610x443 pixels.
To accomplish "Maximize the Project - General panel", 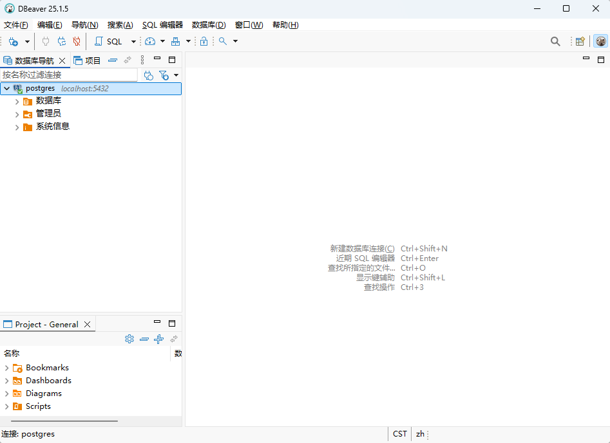I will tap(172, 323).
